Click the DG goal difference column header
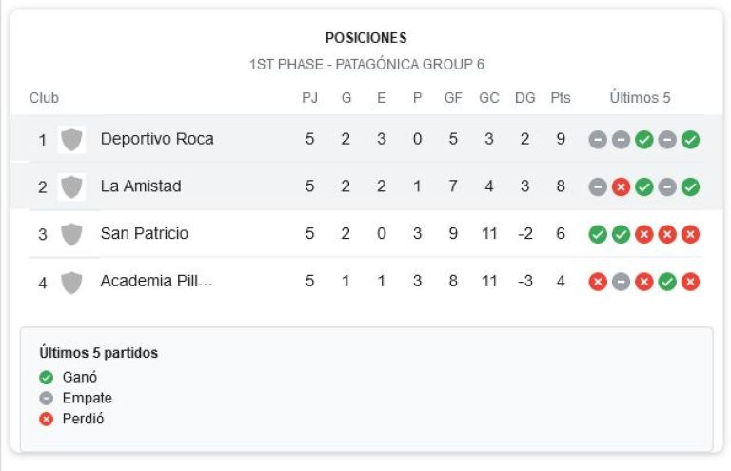Viewport: 731px width, 471px height. [525, 98]
